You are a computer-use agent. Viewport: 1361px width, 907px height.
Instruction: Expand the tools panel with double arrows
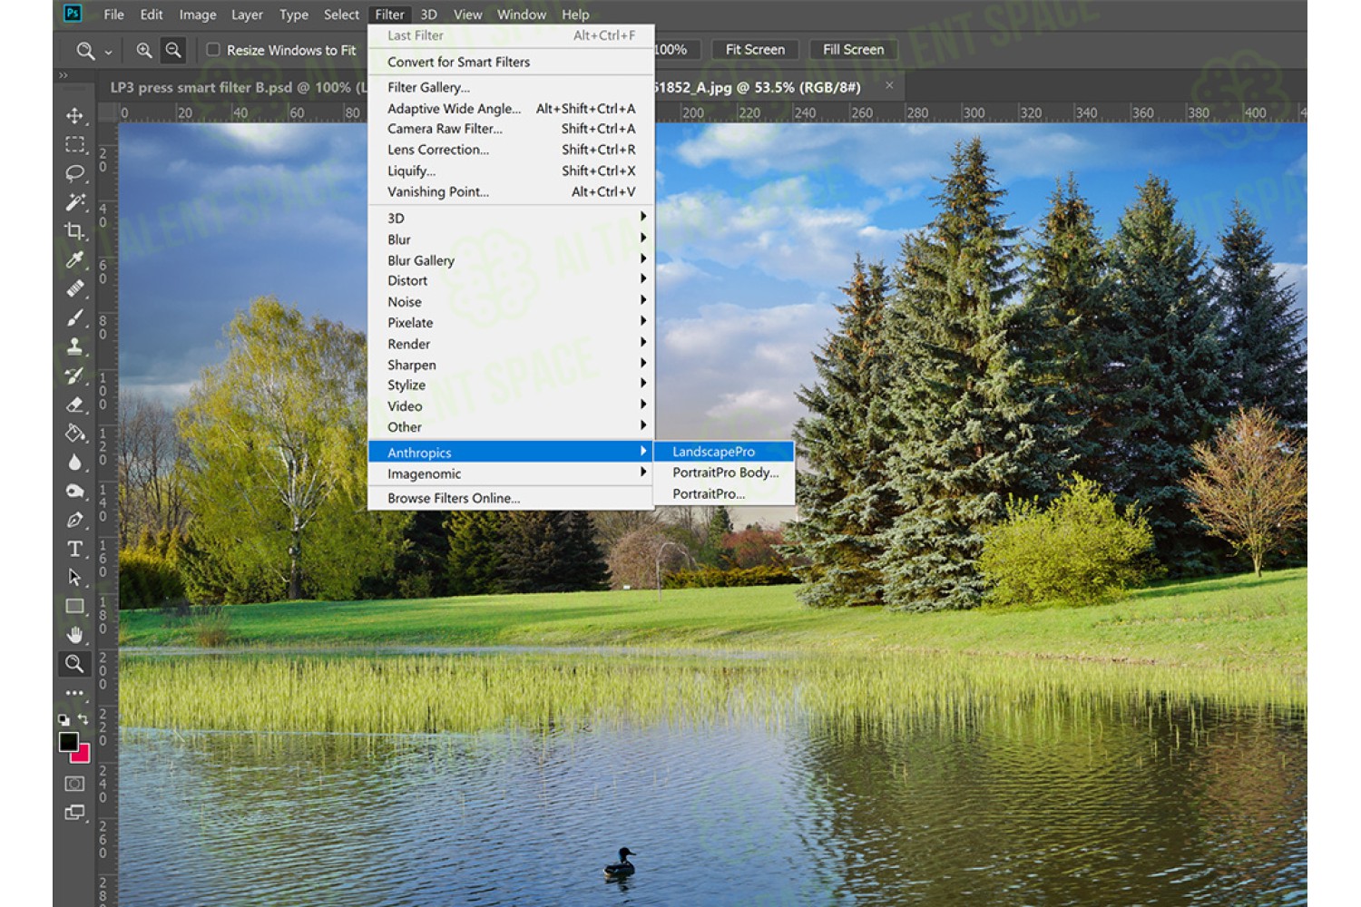[63, 75]
